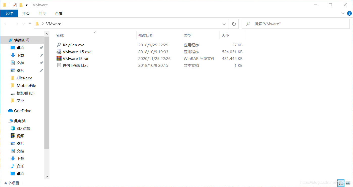The height and width of the screenshot is (187, 353).
Task: Select OneDrive in the navigation pane
Action: [22, 111]
